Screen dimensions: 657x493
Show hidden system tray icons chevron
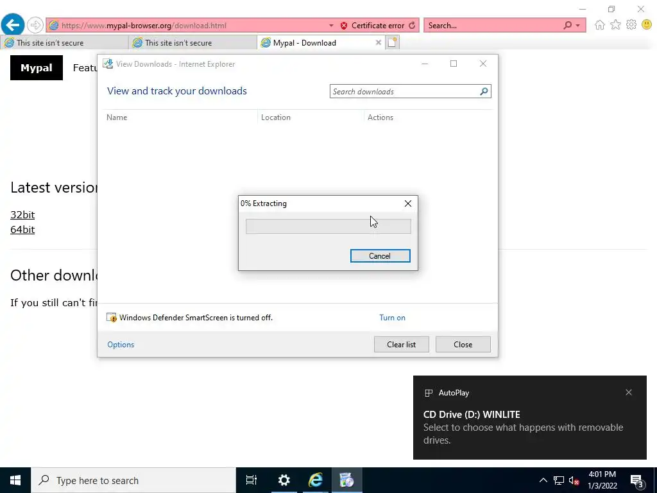[543, 480]
